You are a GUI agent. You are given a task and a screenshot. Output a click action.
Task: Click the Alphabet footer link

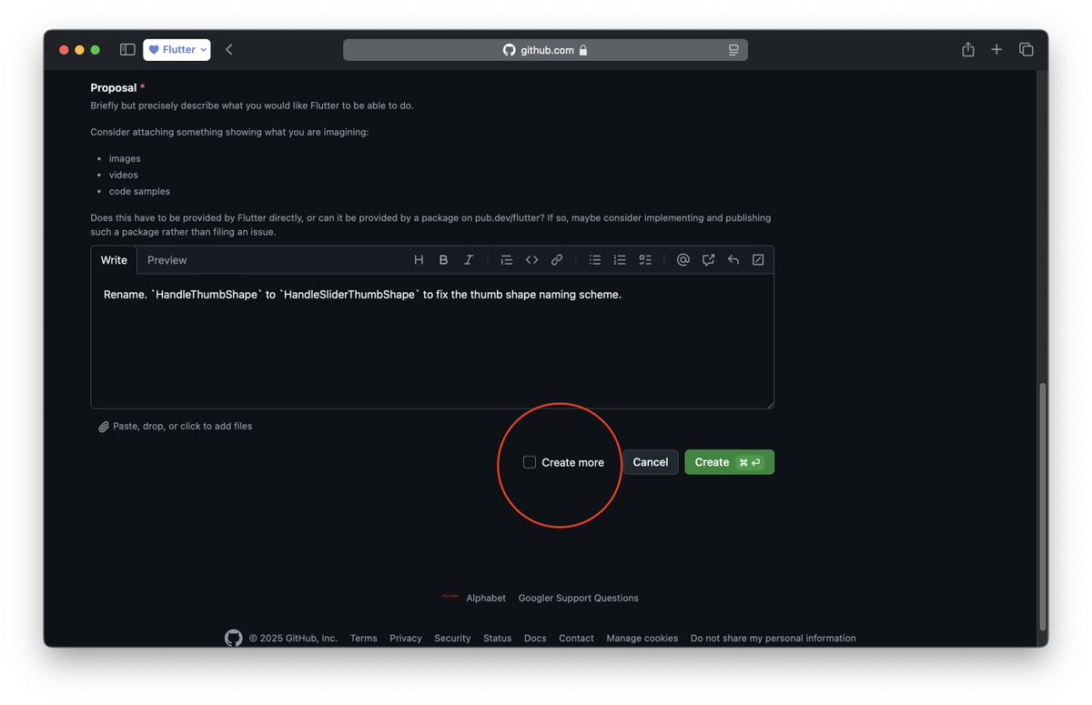point(486,599)
